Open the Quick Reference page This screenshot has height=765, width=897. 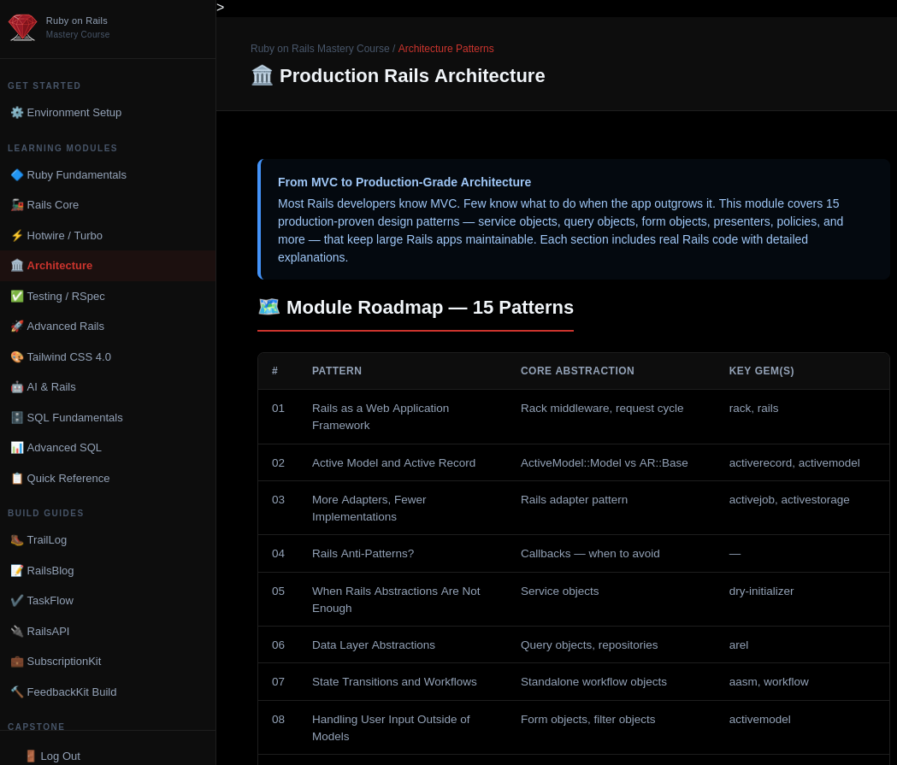click(108, 478)
